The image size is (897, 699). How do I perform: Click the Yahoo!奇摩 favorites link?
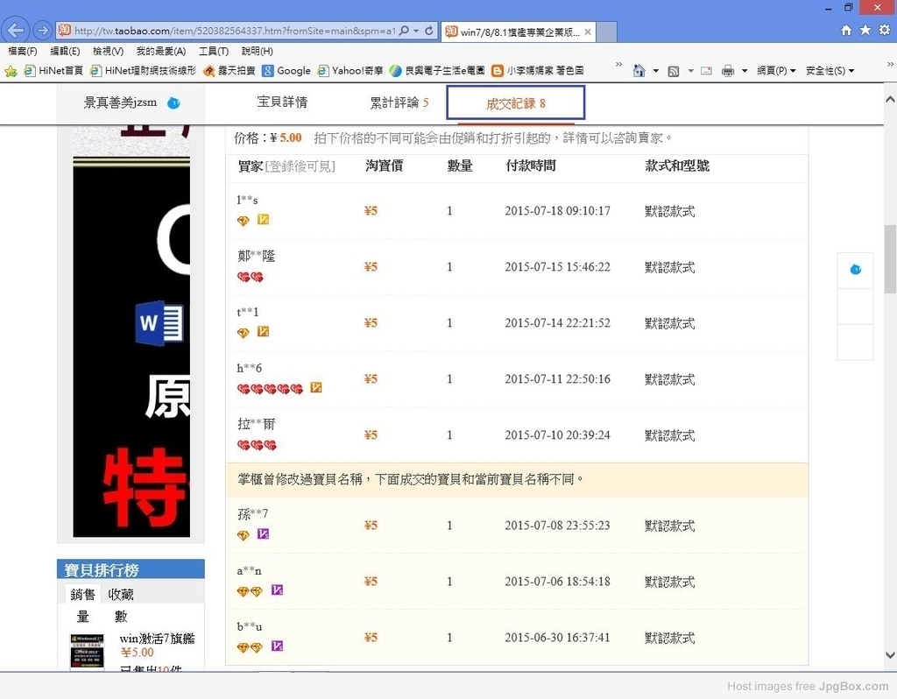click(352, 71)
